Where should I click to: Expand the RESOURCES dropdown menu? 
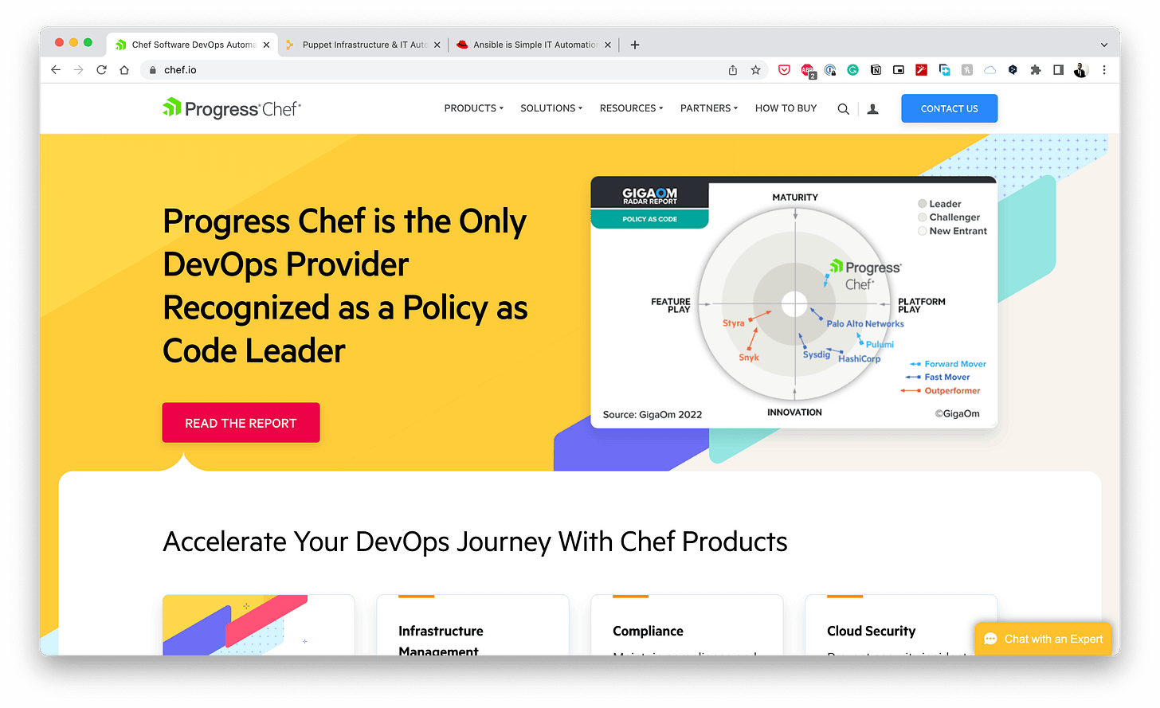point(631,108)
